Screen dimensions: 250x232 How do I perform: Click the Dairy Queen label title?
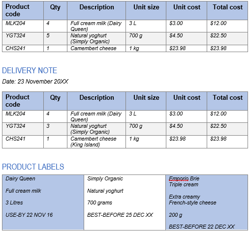click(x=20, y=178)
